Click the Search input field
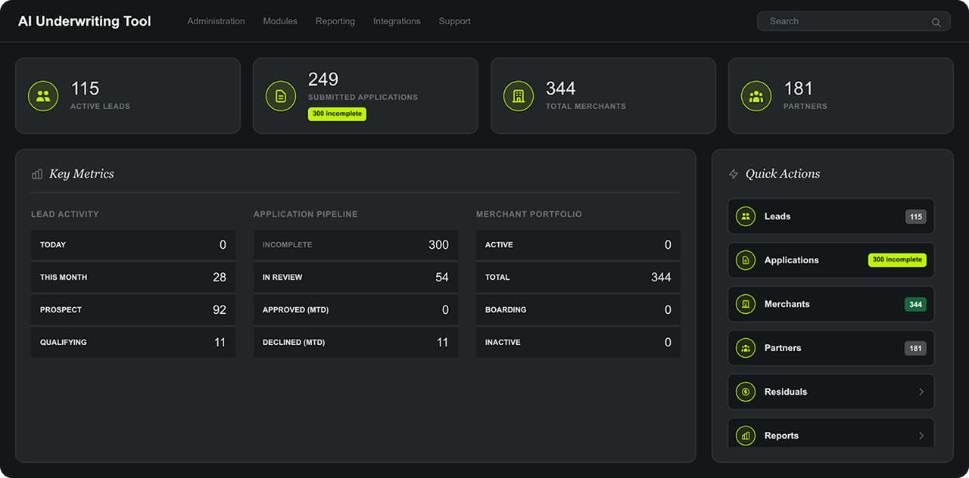This screenshot has width=969, height=478. coord(854,21)
